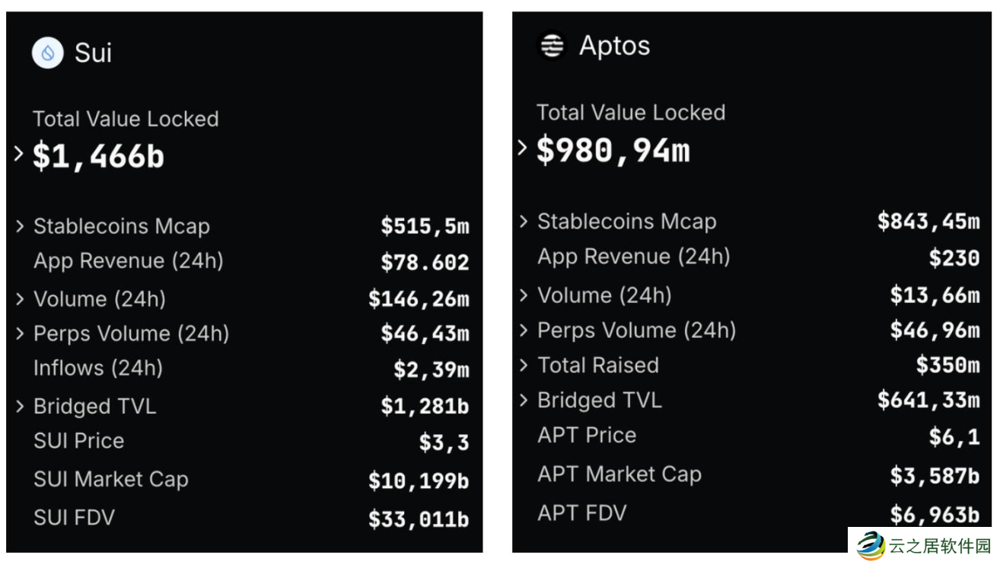This screenshot has width=1000, height=565.
Task: Click the Sui panel header icon area
Action: pos(47,53)
